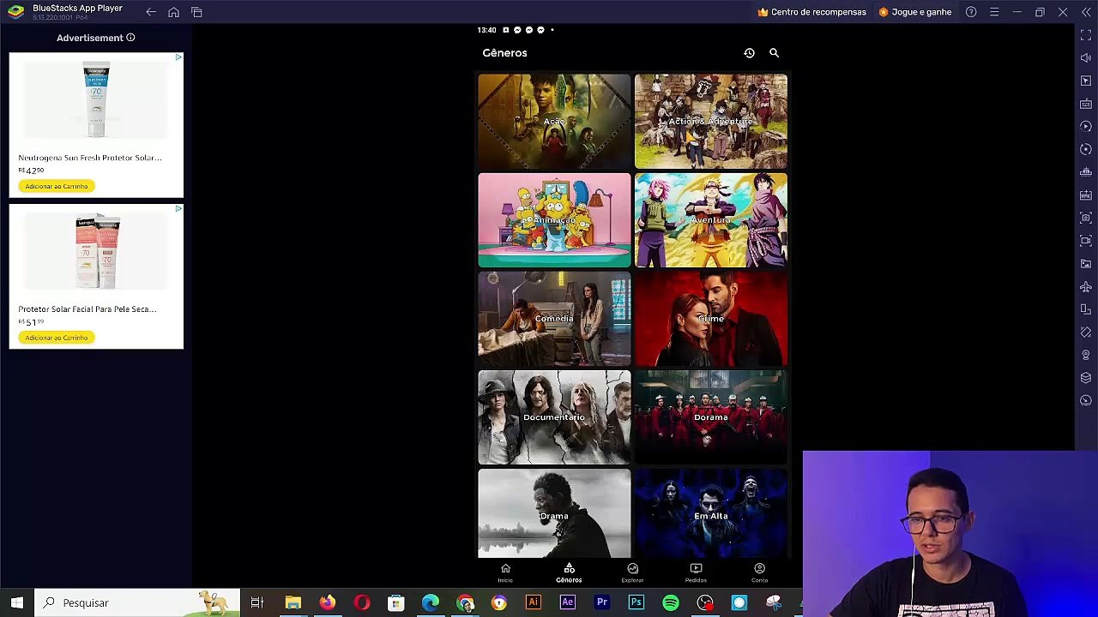Screen dimensions: 1098x617
Task: Open Photoshop from the taskbar
Action: tap(636, 602)
